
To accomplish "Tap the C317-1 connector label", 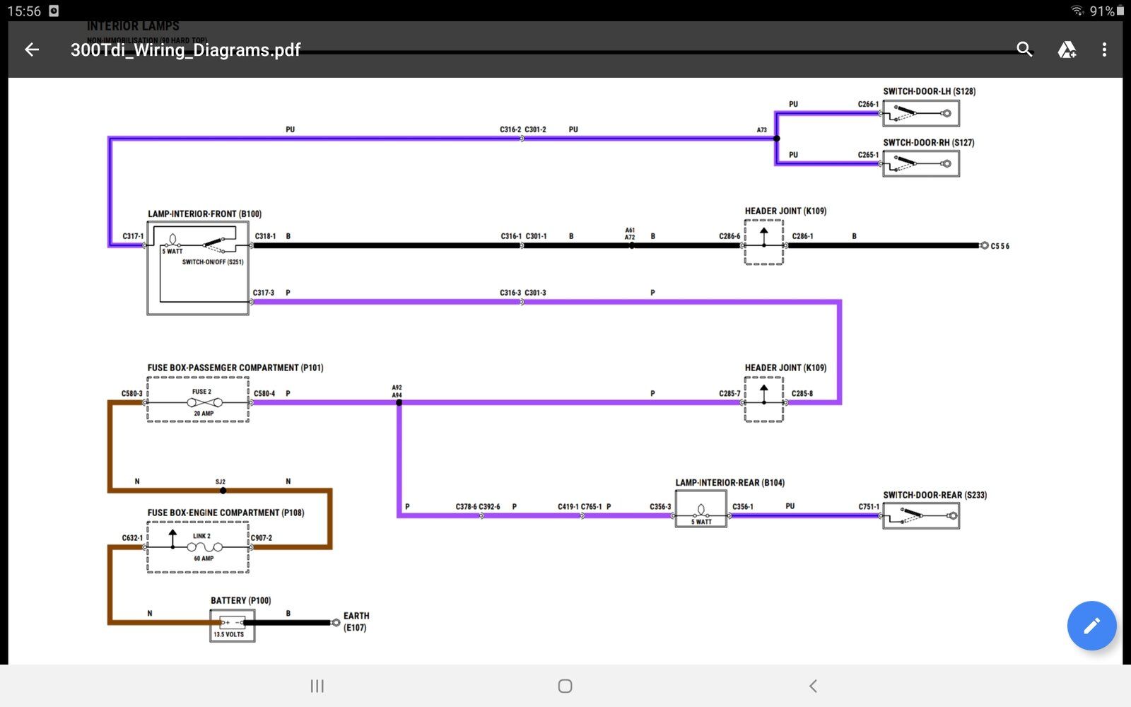I will tap(133, 237).
